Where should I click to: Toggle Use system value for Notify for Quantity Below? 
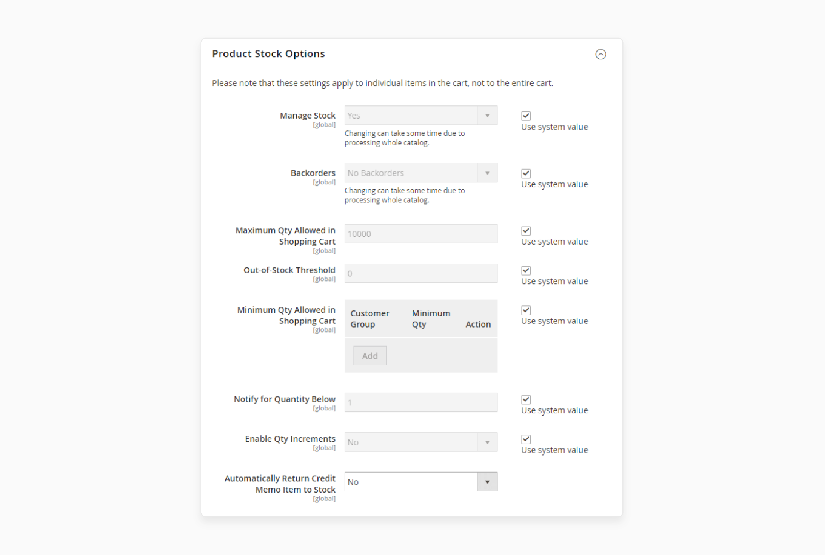tap(526, 399)
